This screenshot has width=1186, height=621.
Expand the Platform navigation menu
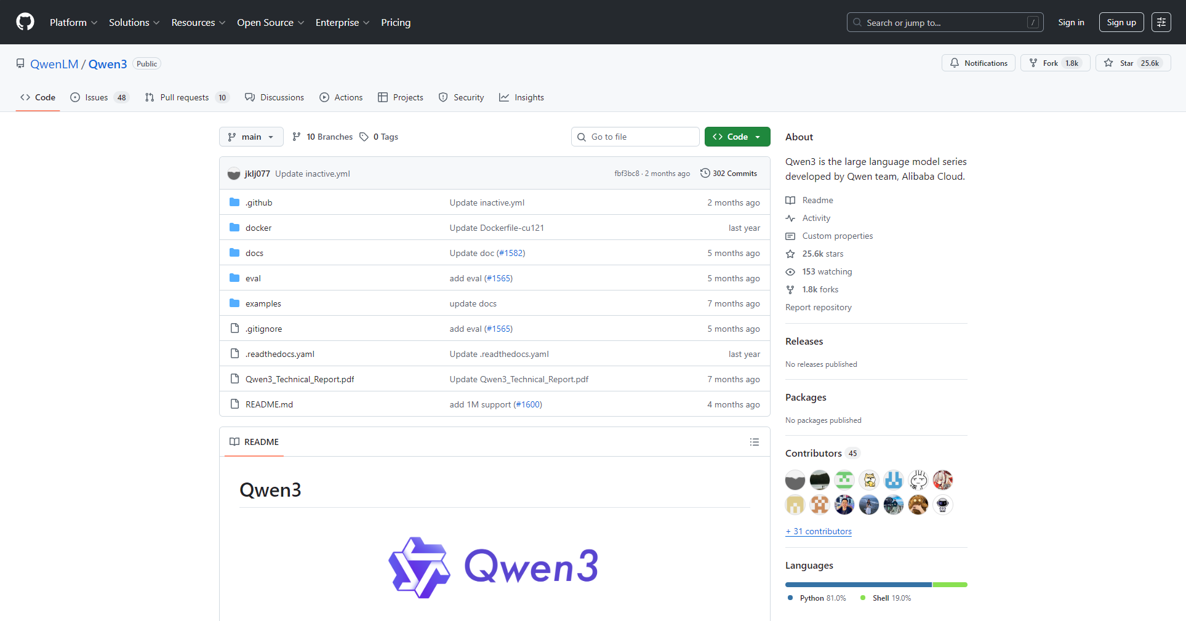click(x=73, y=22)
